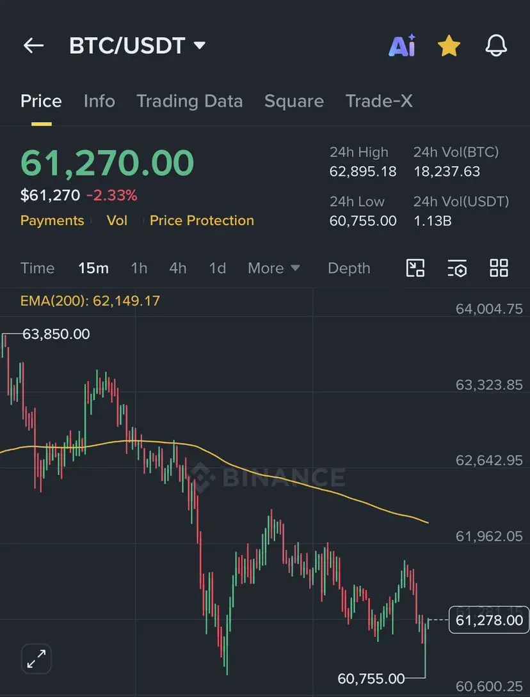Image resolution: width=530 pixels, height=697 pixels.
Task: Toggle the favorite star icon
Action: click(449, 46)
